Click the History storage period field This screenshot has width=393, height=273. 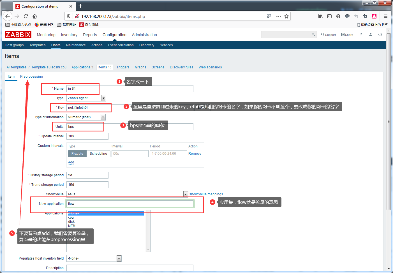(87, 175)
